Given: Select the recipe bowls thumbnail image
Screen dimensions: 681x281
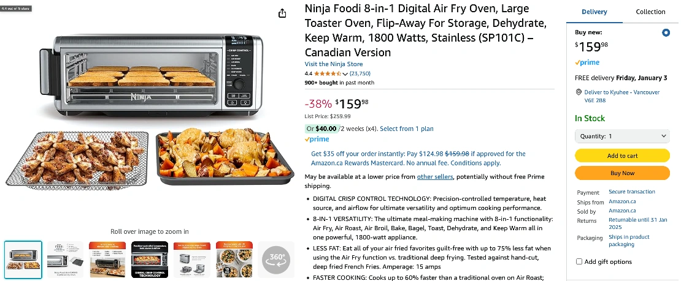Looking at the screenshot, I should (x=234, y=259).
